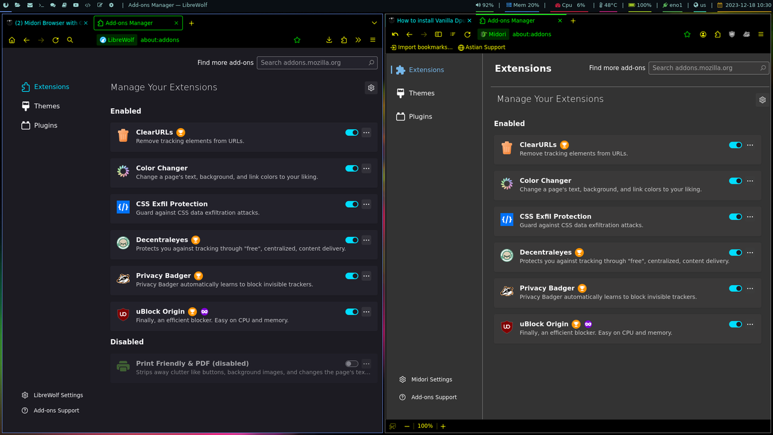Bookmark this page in Midori
This screenshot has height=435, width=773.
point(687,34)
